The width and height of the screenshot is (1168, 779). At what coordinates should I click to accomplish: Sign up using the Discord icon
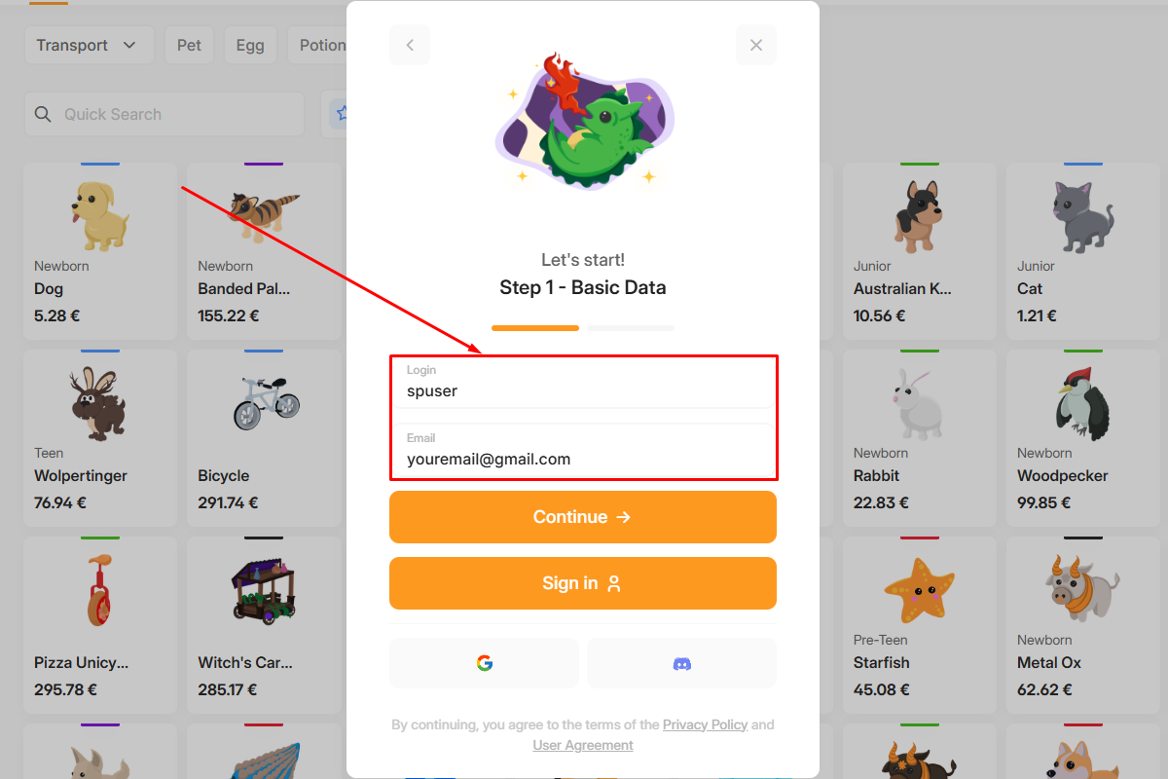click(682, 663)
